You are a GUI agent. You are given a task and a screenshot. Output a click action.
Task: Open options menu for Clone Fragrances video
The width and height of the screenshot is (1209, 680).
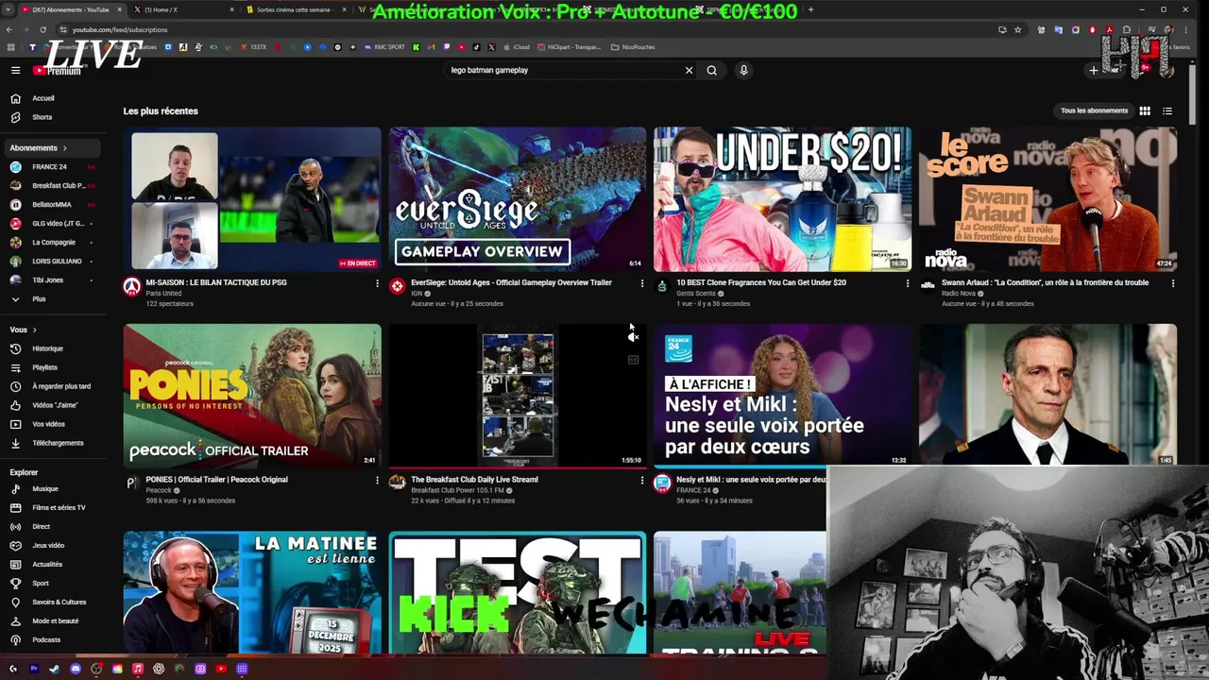pyautogui.click(x=908, y=283)
